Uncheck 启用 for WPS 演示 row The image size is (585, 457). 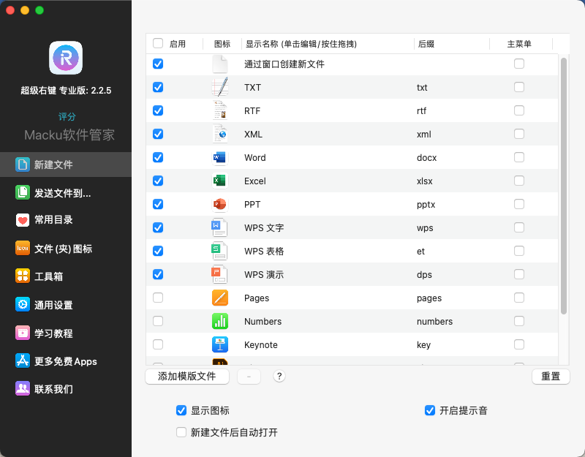pos(158,275)
